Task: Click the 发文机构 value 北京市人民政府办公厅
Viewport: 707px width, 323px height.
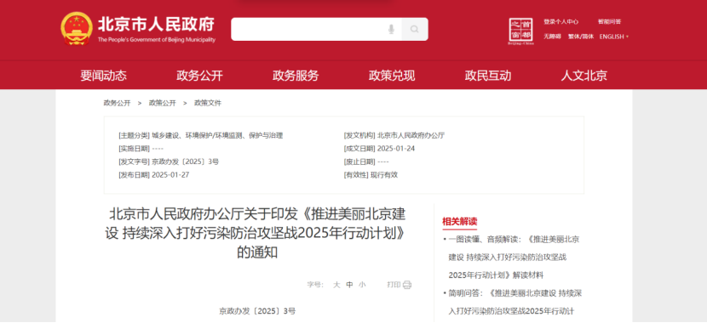Action: click(411, 135)
